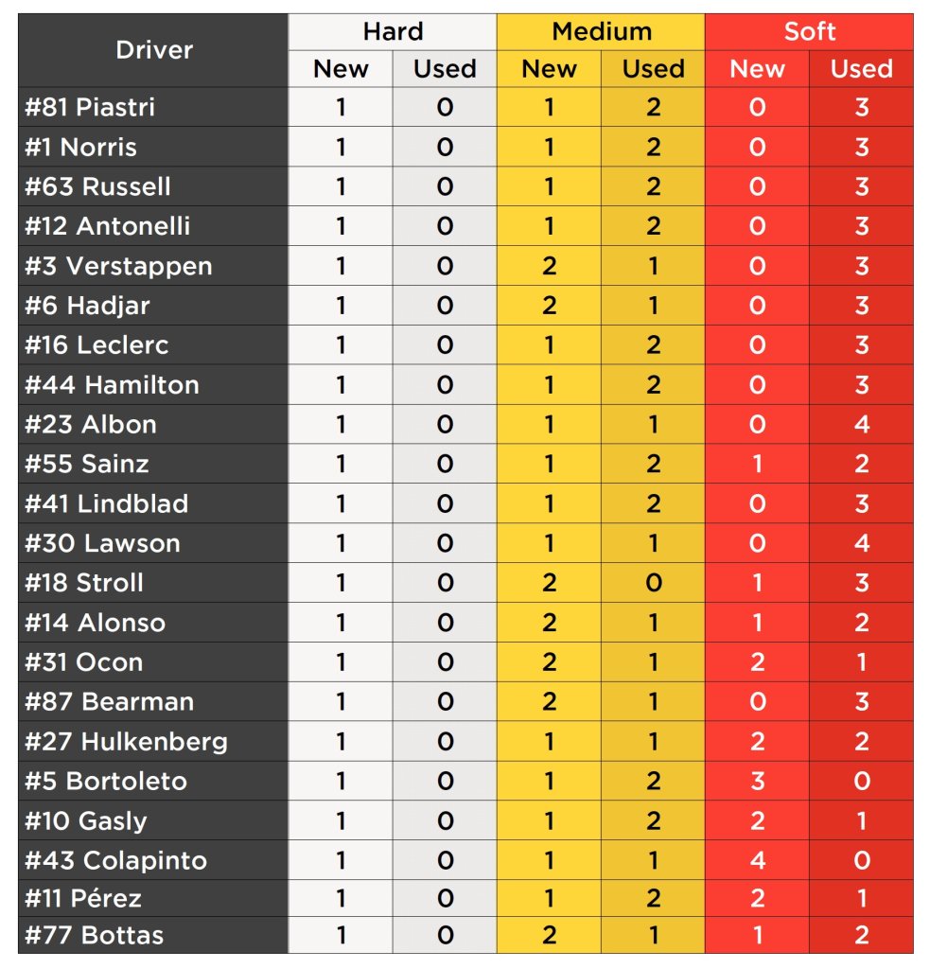Select the #16 Leclerc row label
This screenshot has height=969, width=930.
click(153, 344)
